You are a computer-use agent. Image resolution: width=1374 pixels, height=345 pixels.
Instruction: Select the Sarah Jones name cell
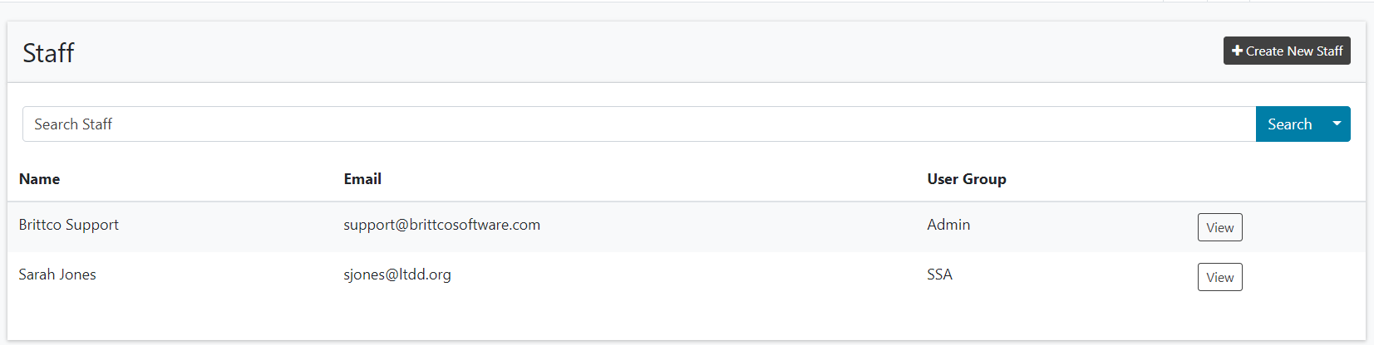(57, 275)
